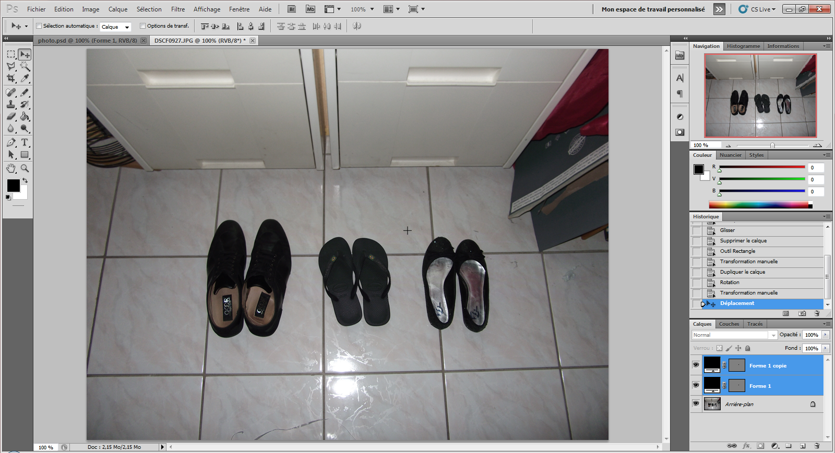Select the Zoom magnifier tool
835x453 pixels.
25,168
